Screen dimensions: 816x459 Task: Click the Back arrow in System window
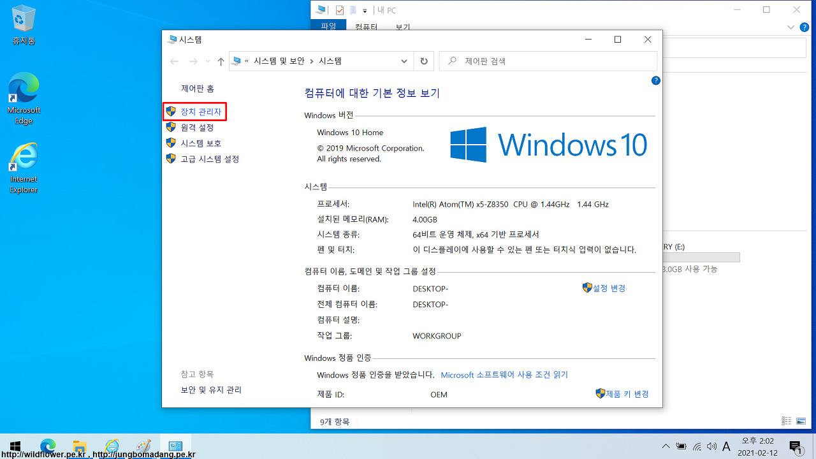(174, 61)
